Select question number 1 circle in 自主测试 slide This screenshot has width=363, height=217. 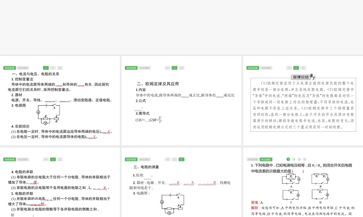coord(288,159)
